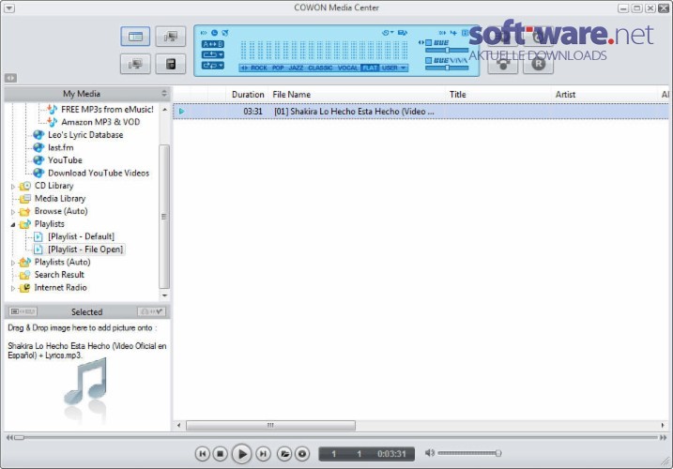Click the horizontal scrollbar of track list

tap(270, 425)
